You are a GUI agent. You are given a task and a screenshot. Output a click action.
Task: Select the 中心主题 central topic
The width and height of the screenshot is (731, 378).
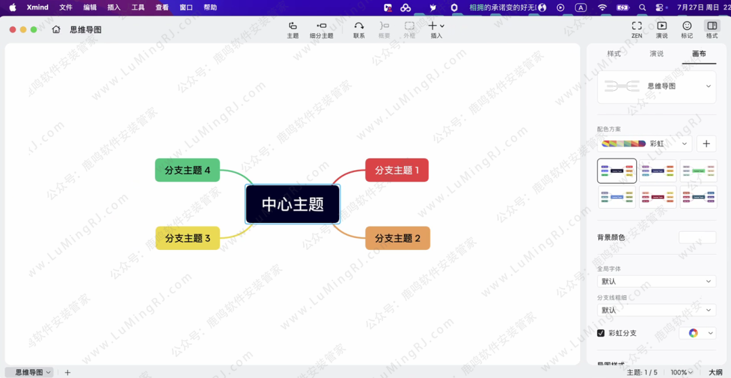pyautogui.click(x=293, y=205)
